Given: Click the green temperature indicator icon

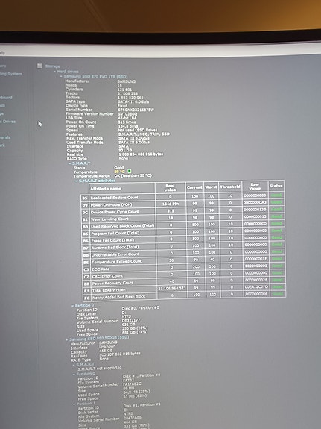Looking at the screenshot, I should tap(130, 172).
